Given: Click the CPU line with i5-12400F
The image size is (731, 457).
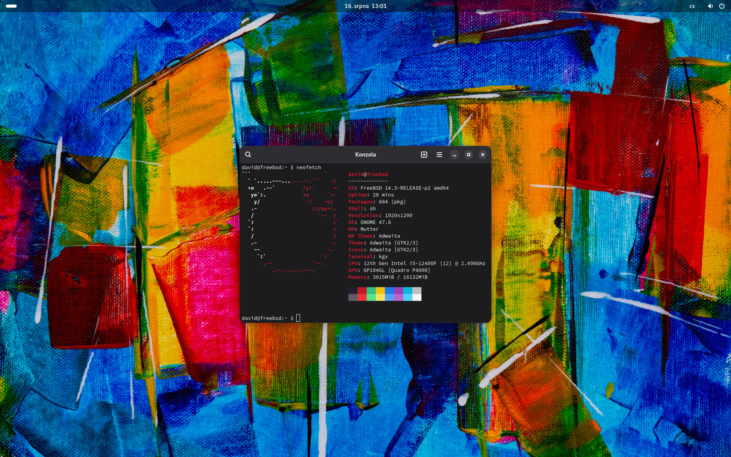Looking at the screenshot, I should [x=417, y=264].
